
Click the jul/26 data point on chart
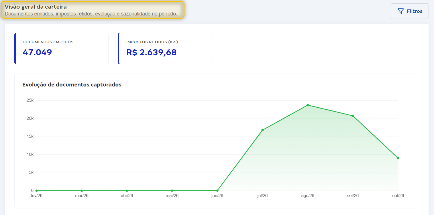262,130
